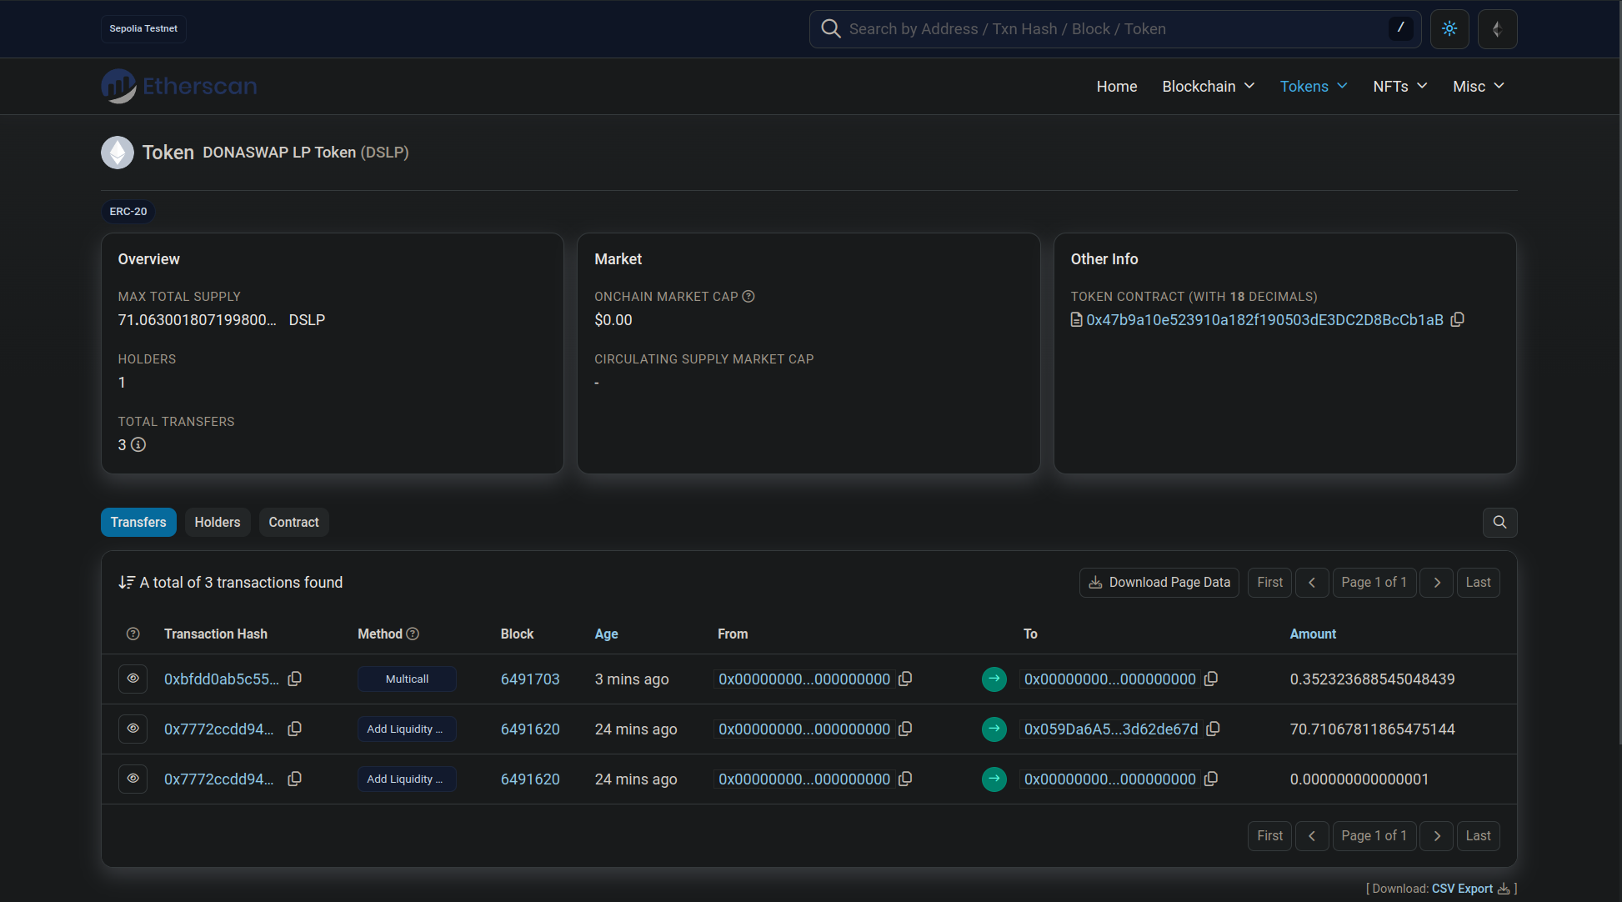1622x902 pixels.
Task: Expand the Blockchain dropdown menu
Action: [1208, 87]
